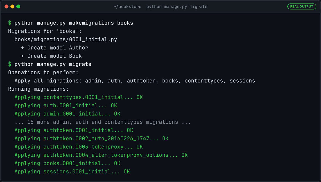This screenshot has height=182, width=321.
Task: Click 'Applying authtoken.0002_auto_20160226_1747' line
Action: 91,139
